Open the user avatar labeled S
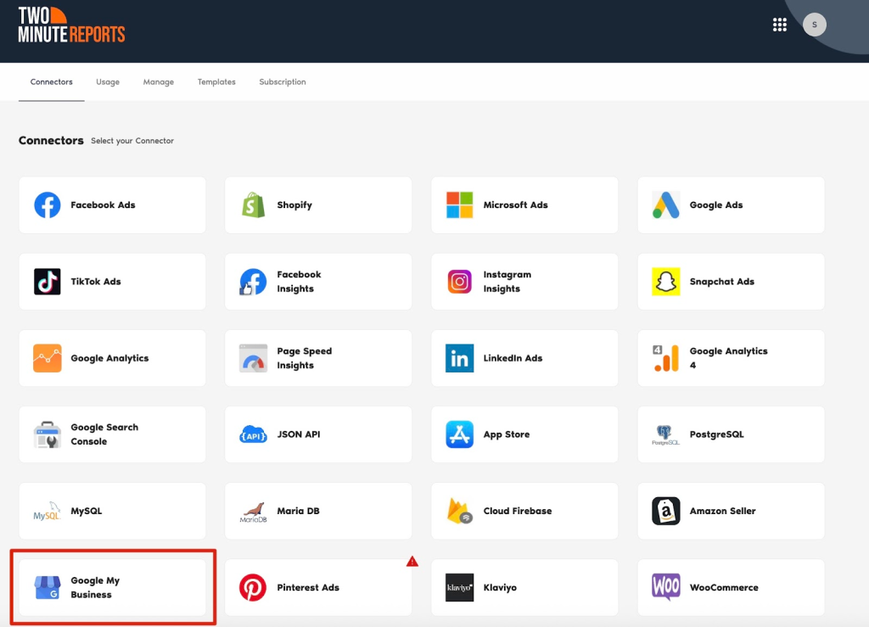869x627 pixels. [814, 25]
